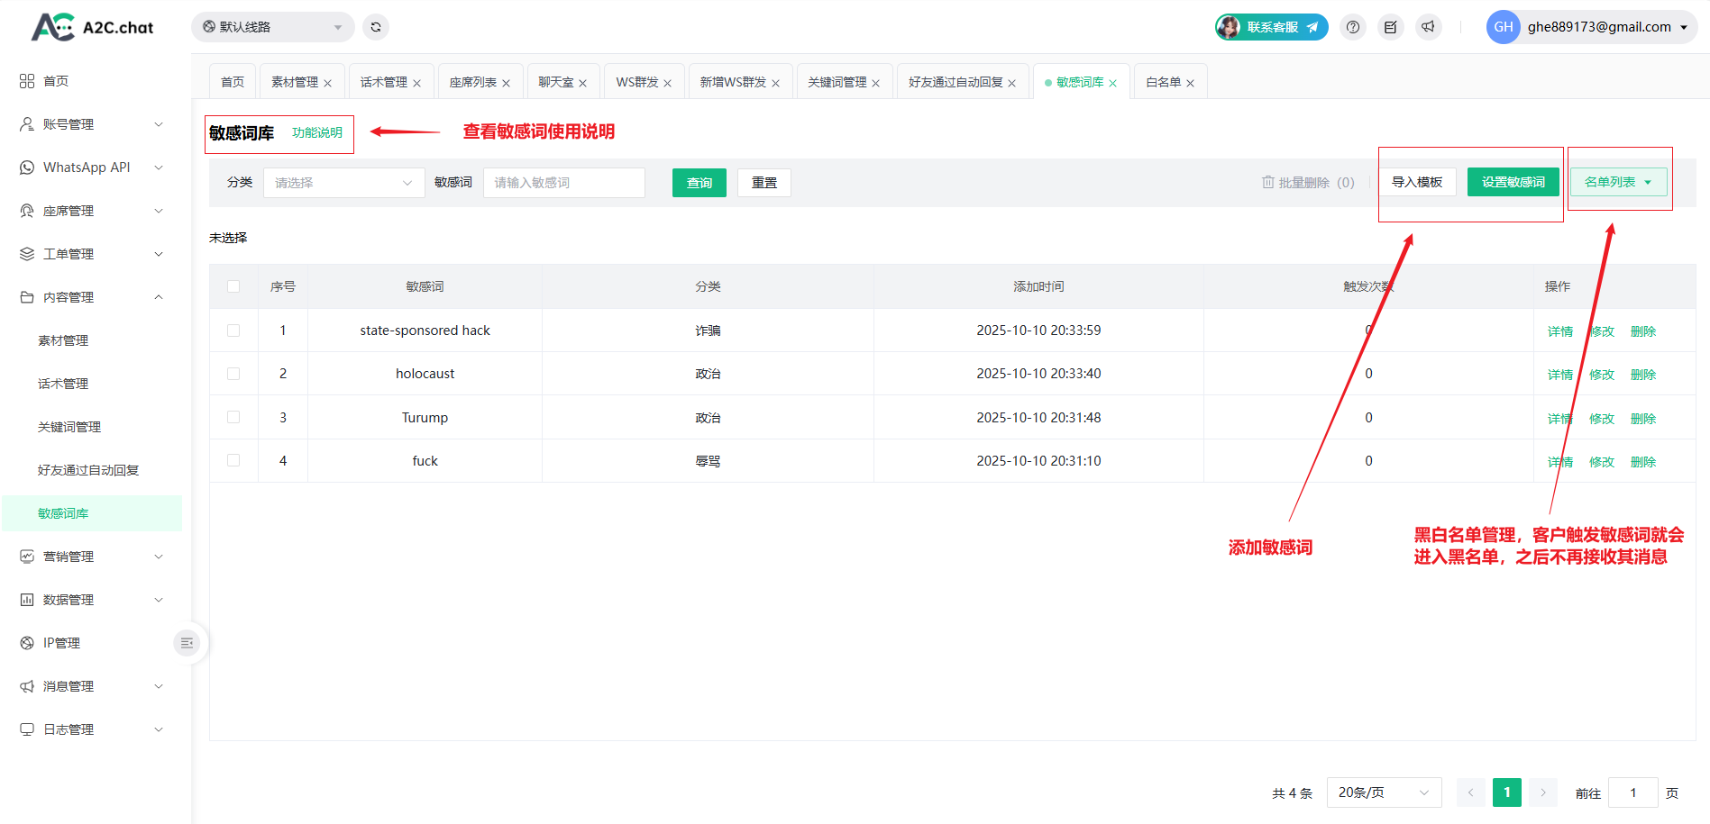1710x824 pixels.
Task: Click 删除 for the state-sponsored hack row
Action: (x=1643, y=331)
